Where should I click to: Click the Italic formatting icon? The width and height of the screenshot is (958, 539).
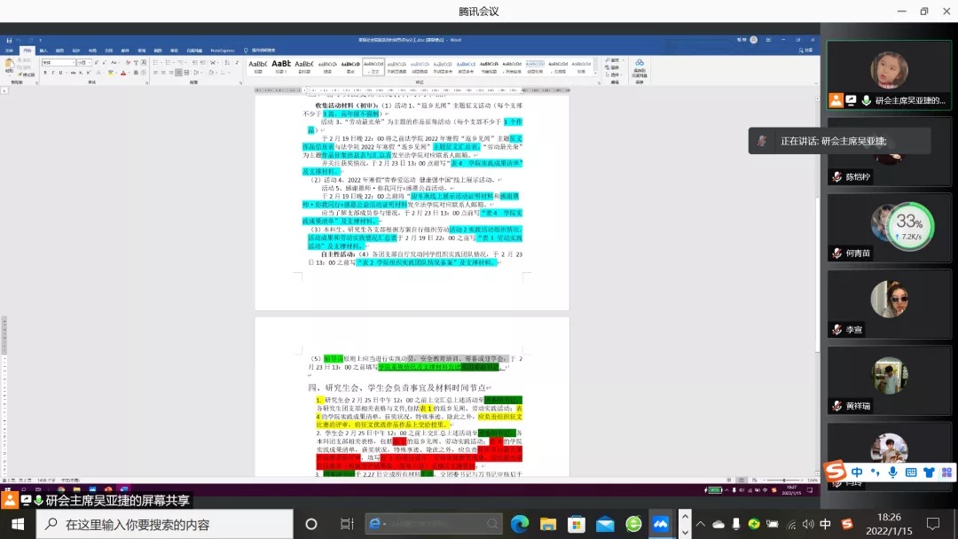pos(51,73)
